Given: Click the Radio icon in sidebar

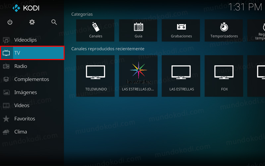Looking at the screenshot, I should tap(6, 66).
